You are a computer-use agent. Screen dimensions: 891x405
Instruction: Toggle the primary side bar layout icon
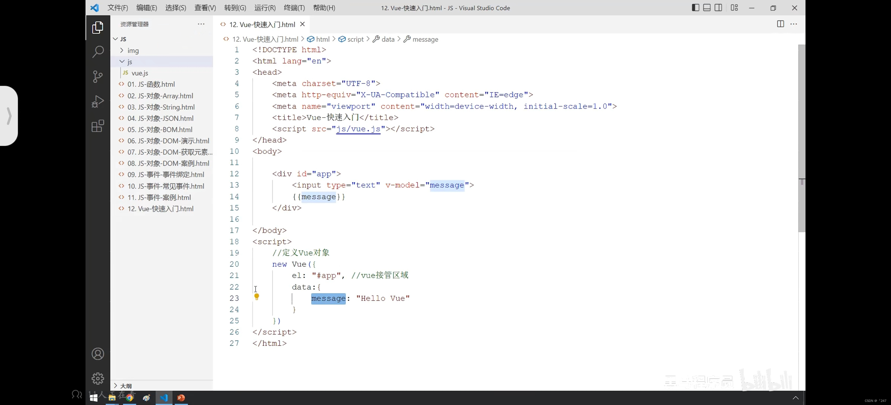click(695, 8)
